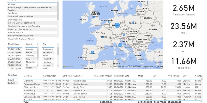This screenshot has height=103, width=207.
Task: Click the Microsoft Bing logo on map
Action: pos(68,67)
